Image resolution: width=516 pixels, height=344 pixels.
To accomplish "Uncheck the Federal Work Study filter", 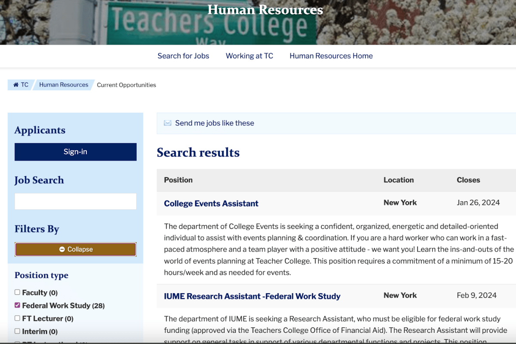I will click(x=17, y=305).
